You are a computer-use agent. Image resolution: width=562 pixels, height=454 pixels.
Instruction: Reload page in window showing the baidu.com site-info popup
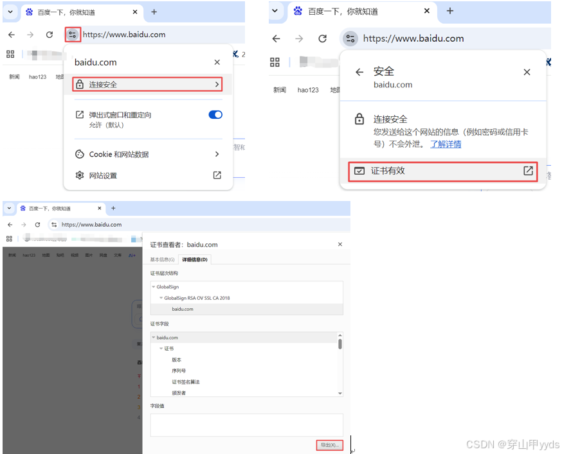[x=50, y=35]
